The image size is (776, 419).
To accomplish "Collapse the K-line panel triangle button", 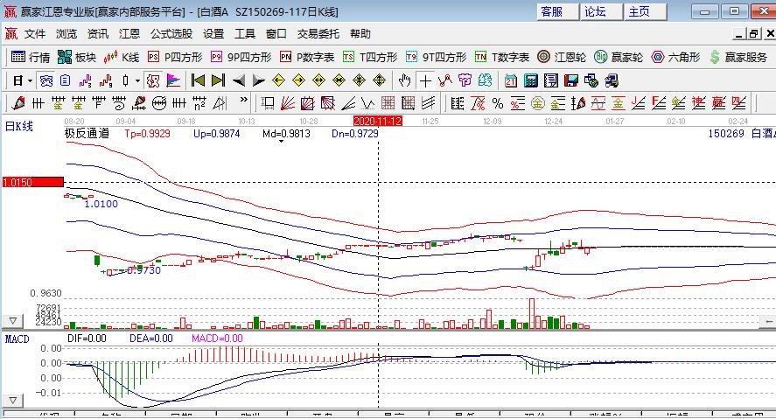I will (13, 320).
